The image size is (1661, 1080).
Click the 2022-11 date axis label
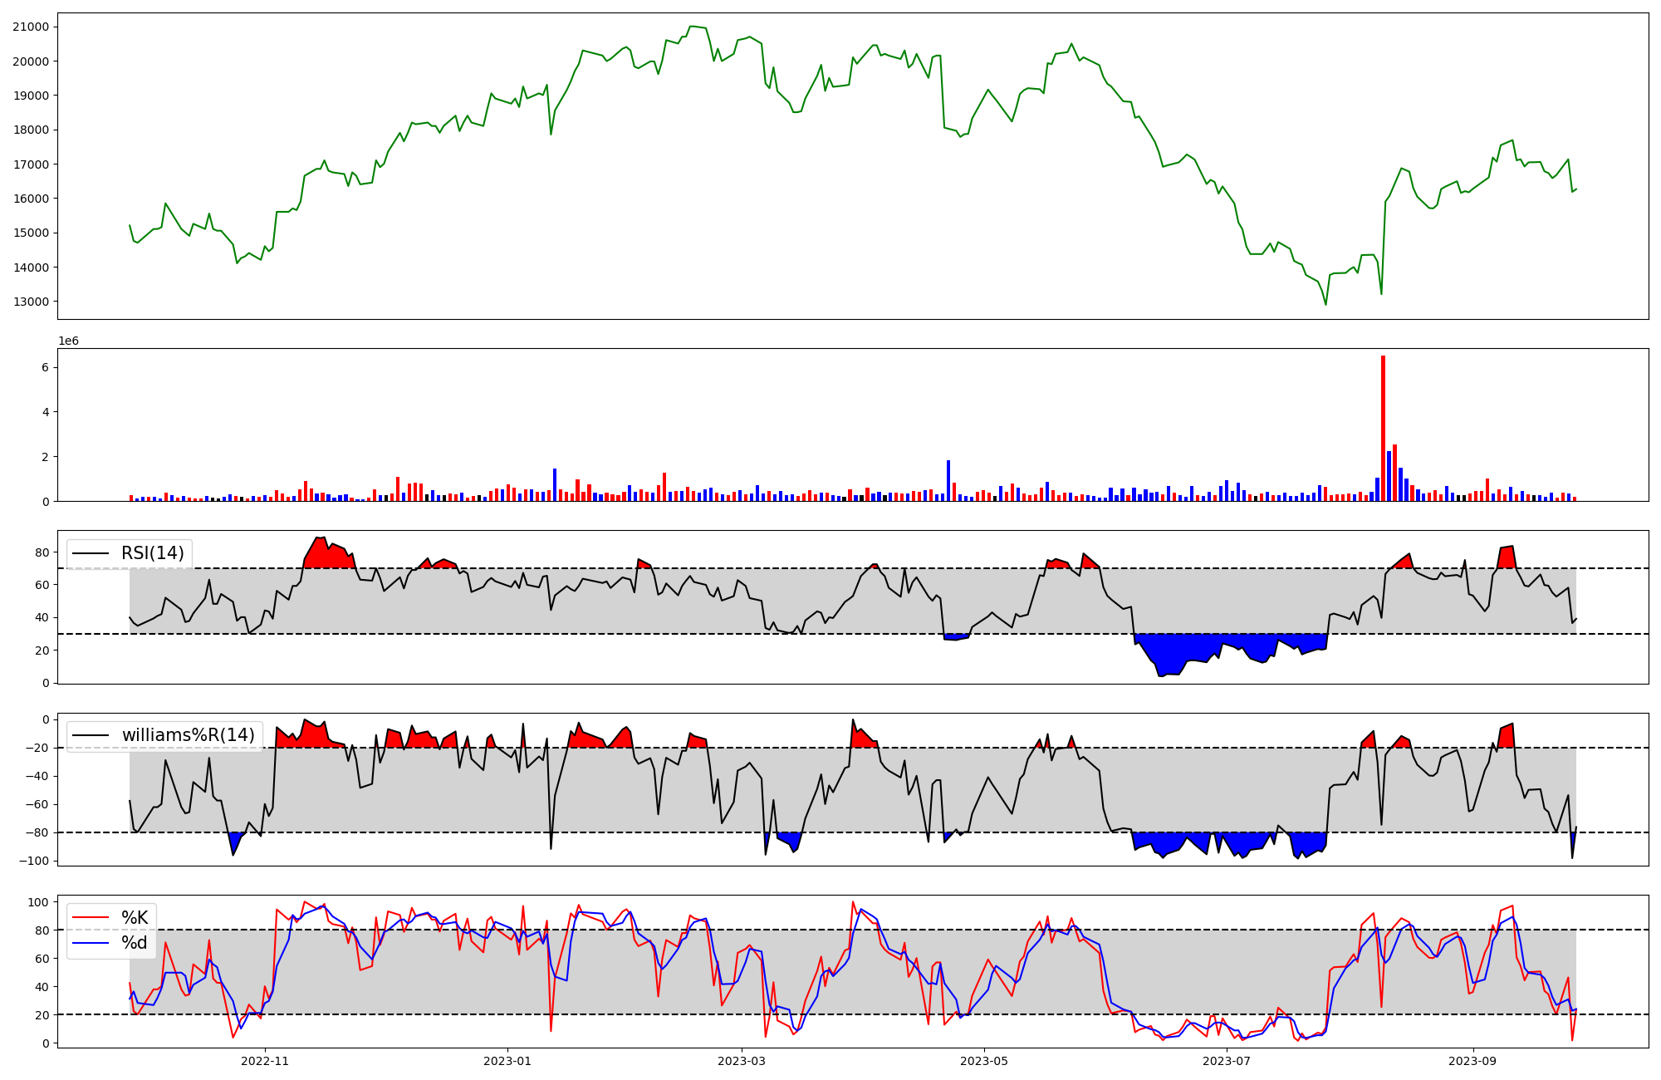(265, 1061)
